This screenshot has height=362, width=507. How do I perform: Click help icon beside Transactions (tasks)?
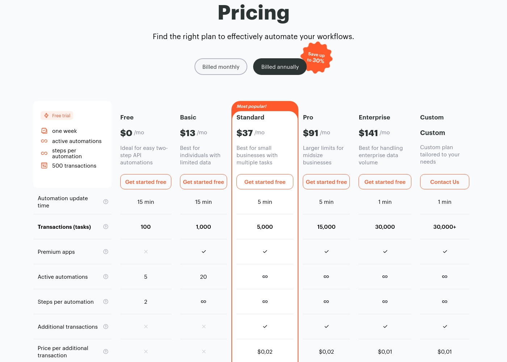click(x=106, y=227)
